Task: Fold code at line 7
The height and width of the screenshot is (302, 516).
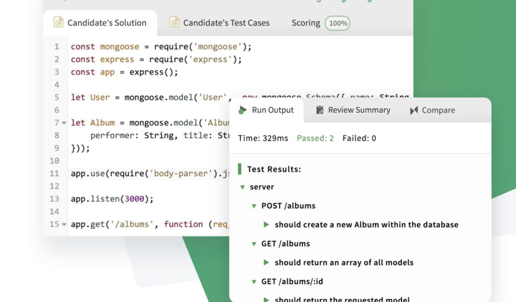Action: (64, 123)
